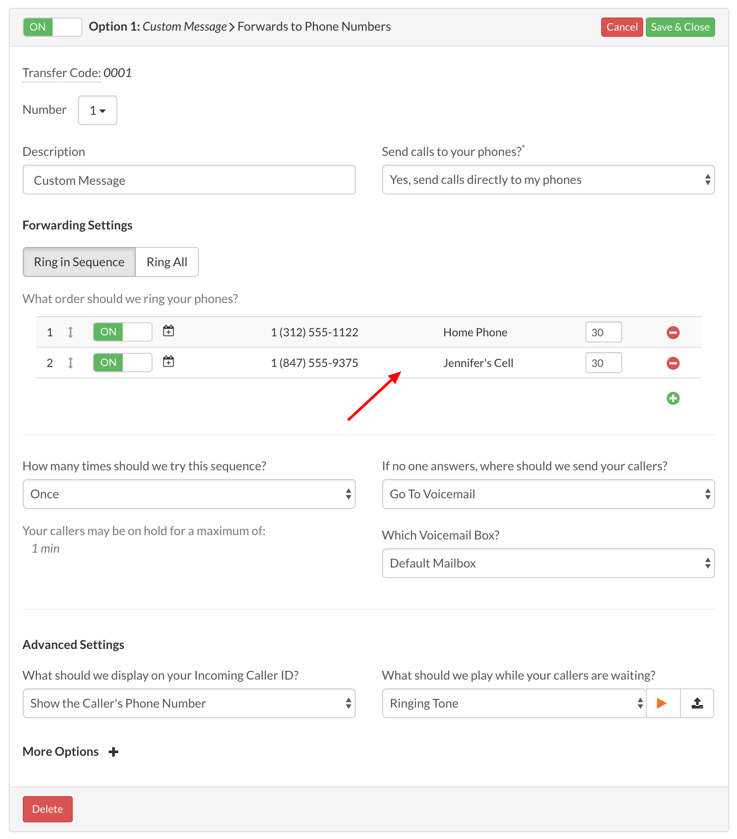Expand More Options with the plus icon
737x839 pixels.
(113, 752)
